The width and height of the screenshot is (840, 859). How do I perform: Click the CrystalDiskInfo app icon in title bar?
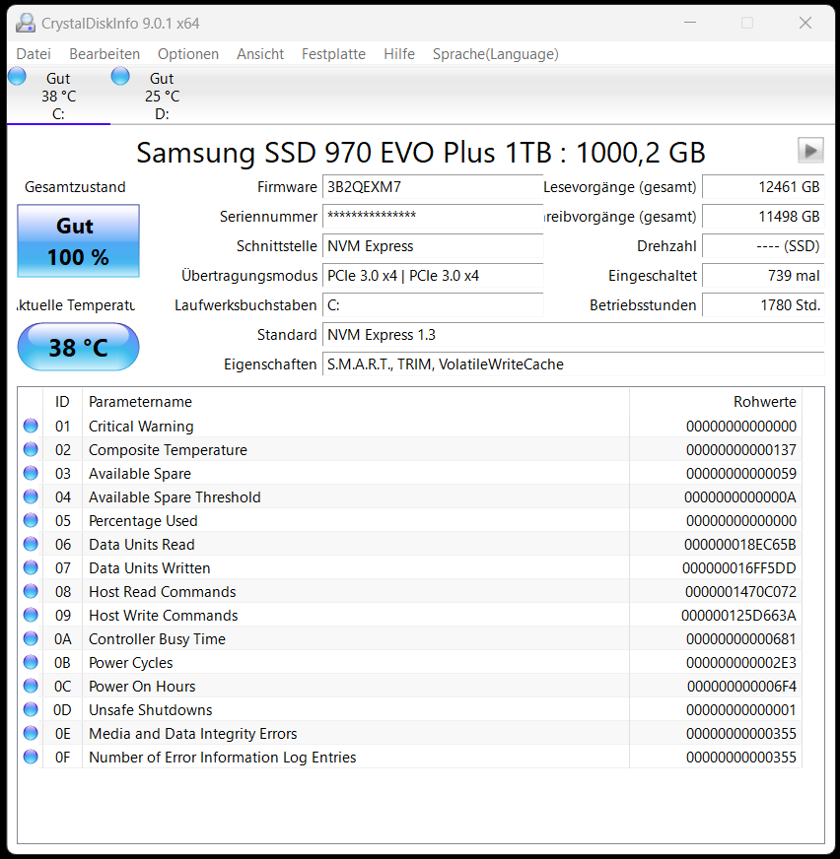[x=26, y=23]
